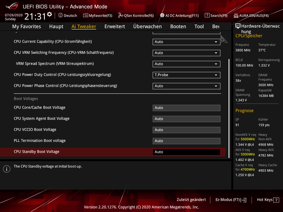Select CPU VRM Switching Frequency label
283x212 pixels.
tap(64, 52)
